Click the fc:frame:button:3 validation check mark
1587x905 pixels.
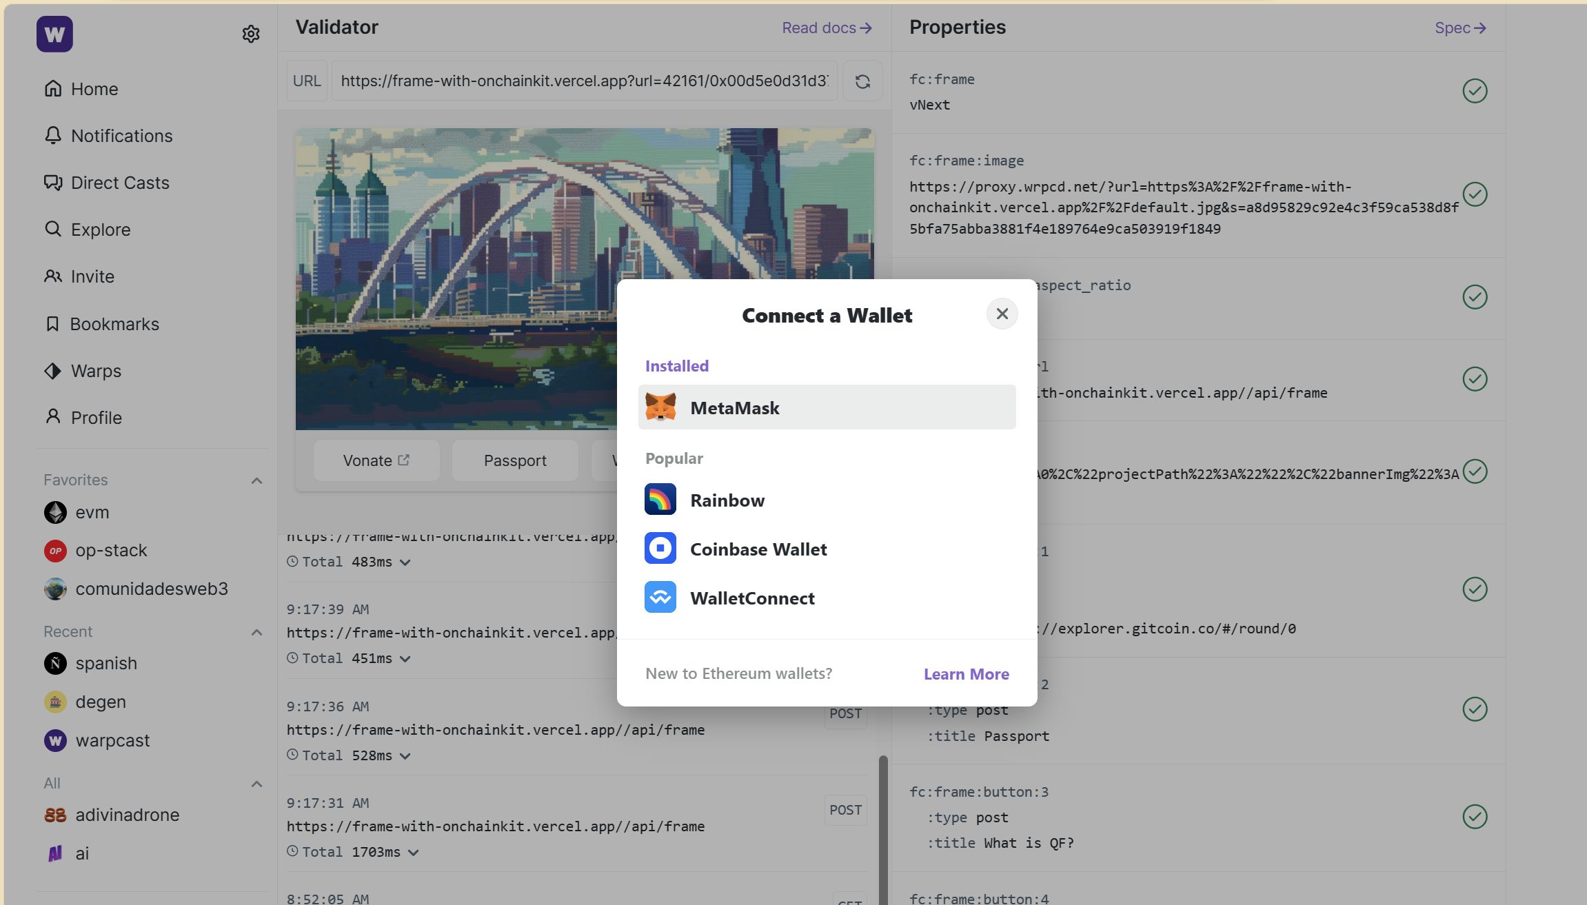coord(1475,817)
